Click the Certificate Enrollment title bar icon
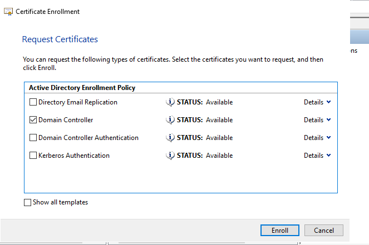The height and width of the screenshot is (245, 369). point(8,11)
